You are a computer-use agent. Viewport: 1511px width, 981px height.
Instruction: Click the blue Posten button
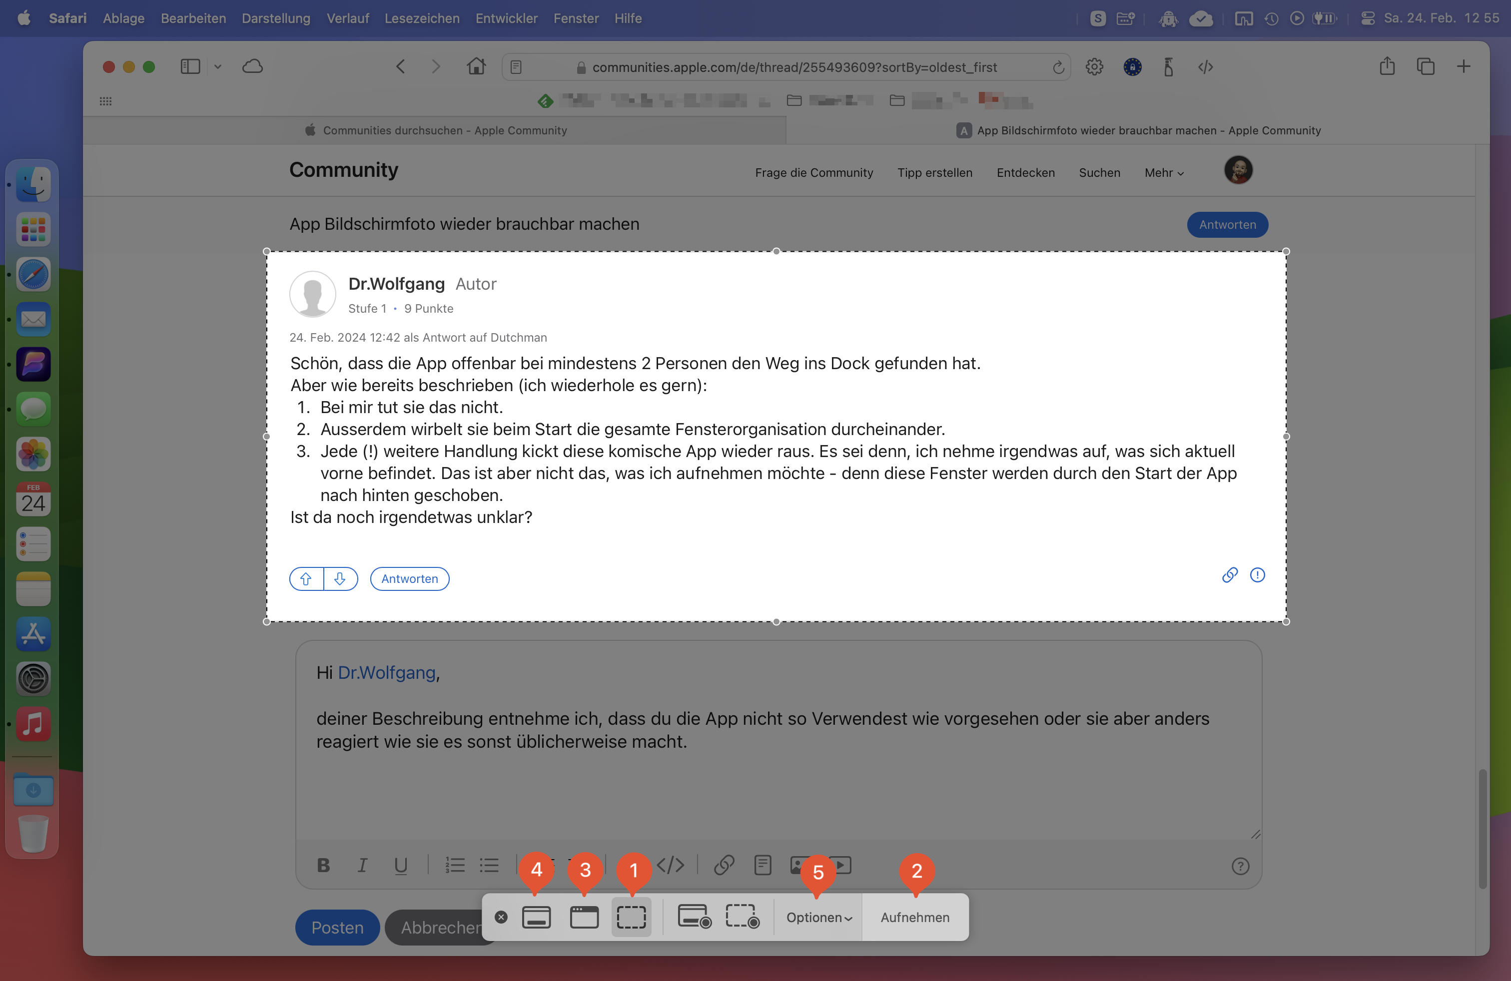pyautogui.click(x=337, y=928)
